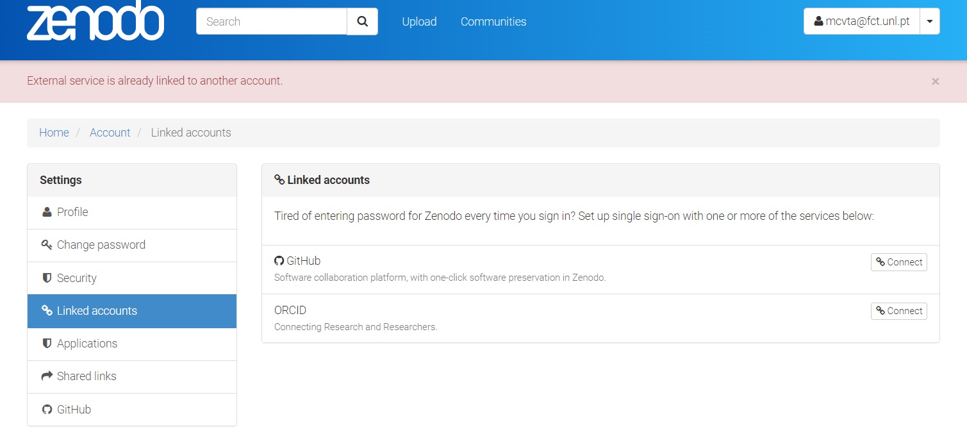Select the Profile person icon in settings sidebar
Image resolution: width=967 pixels, height=434 pixels.
[47, 212]
